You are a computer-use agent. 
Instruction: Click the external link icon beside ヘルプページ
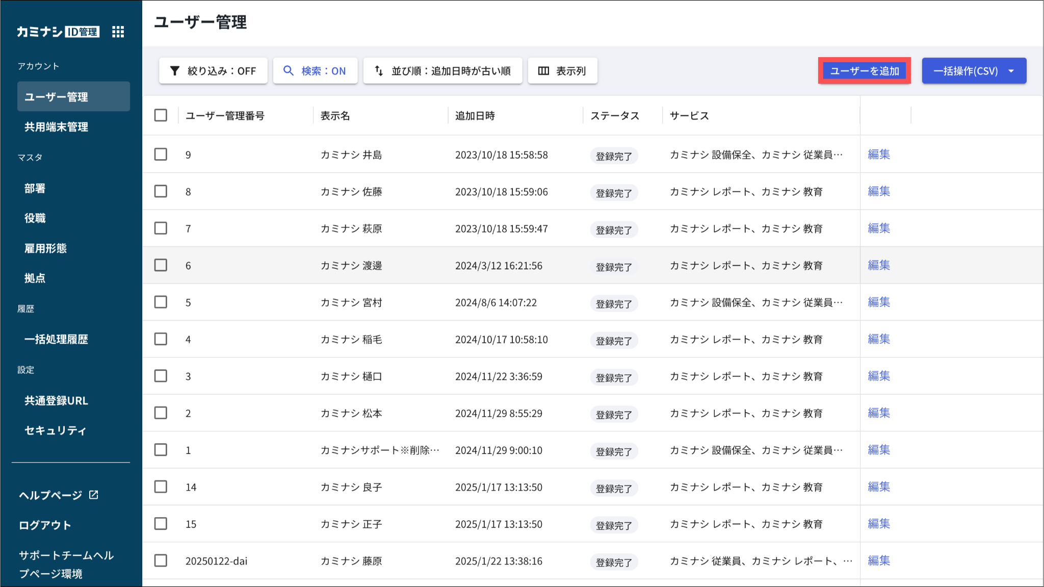pos(94,495)
